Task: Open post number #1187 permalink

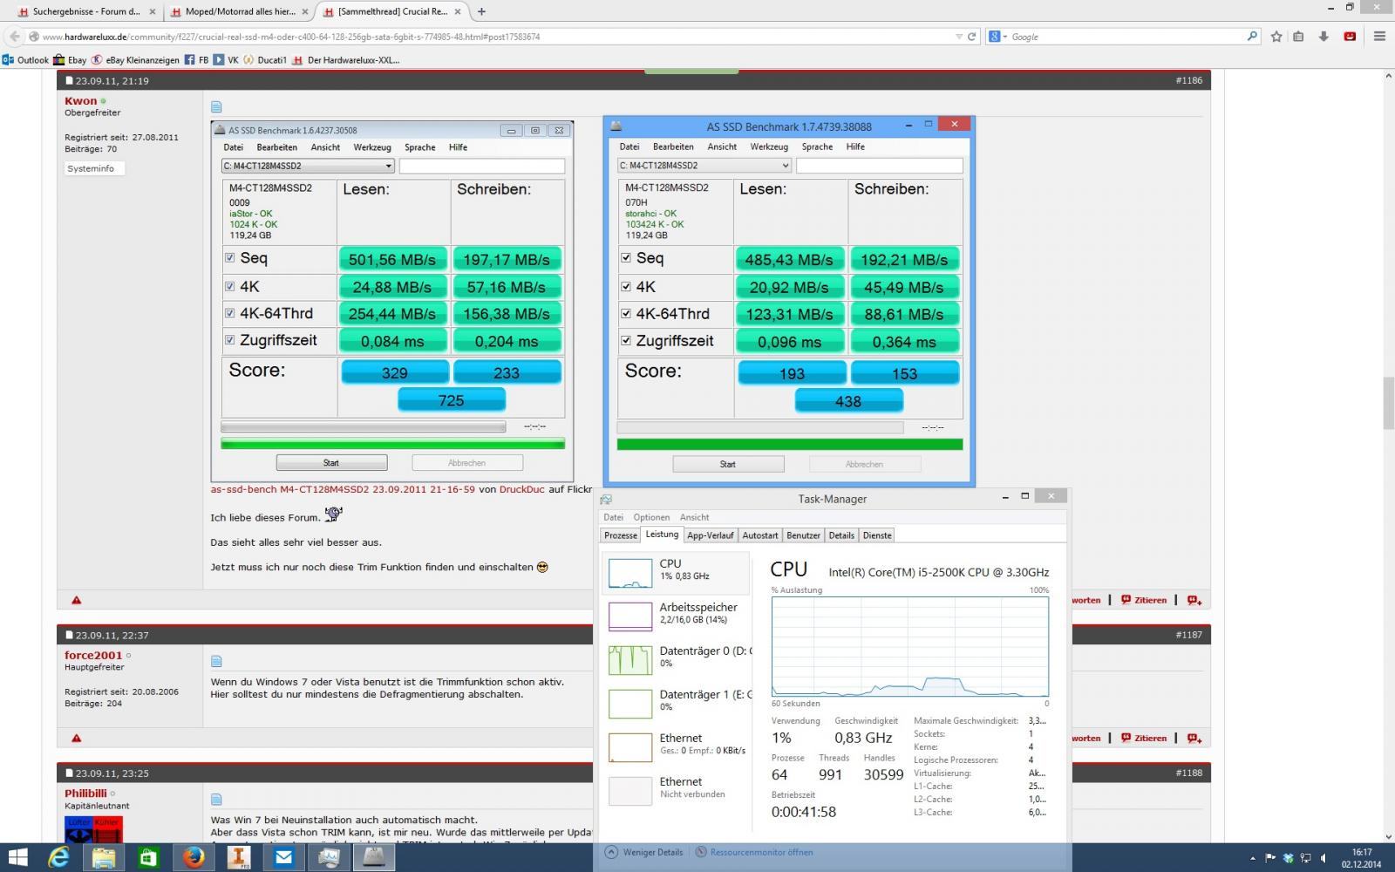Action: (x=1188, y=635)
